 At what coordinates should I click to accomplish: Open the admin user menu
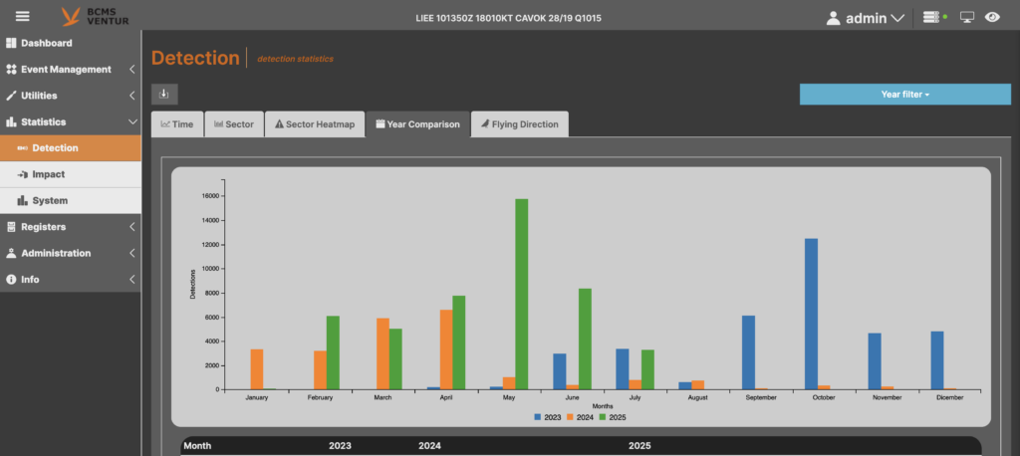click(x=866, y=18)
